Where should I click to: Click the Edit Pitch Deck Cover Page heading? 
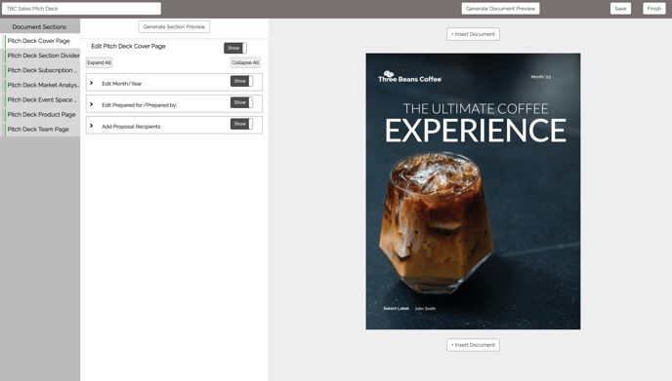click(128, 46)
